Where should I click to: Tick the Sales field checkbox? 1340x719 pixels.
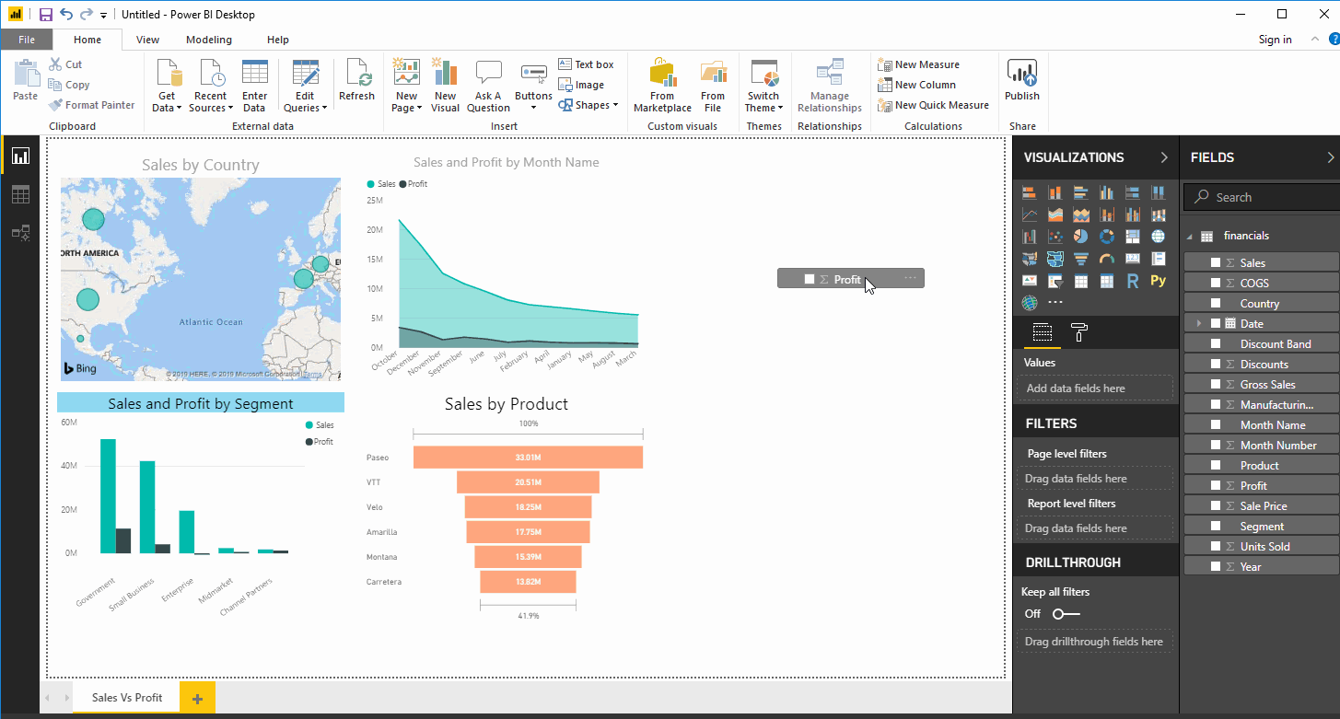pyautogui.click(x=1216, y=263)
